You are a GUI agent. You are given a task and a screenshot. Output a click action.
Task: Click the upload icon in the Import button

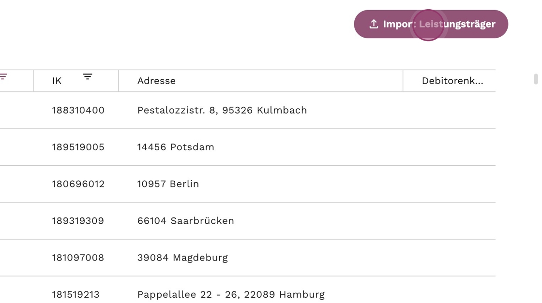click(x=374, y=24)
